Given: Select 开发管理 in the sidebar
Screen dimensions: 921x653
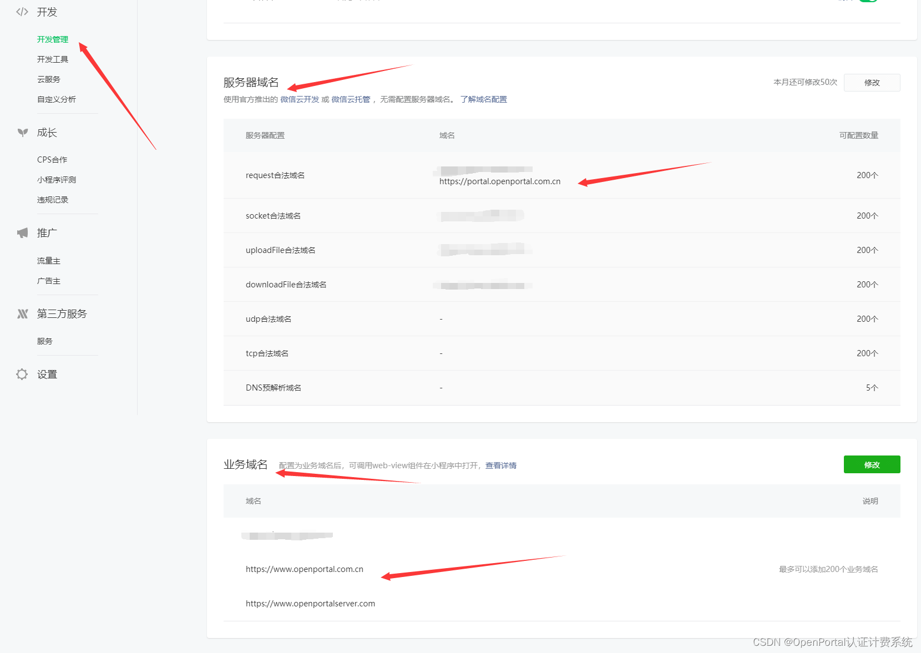Looking at the screenshot, I should click(53, 39).
